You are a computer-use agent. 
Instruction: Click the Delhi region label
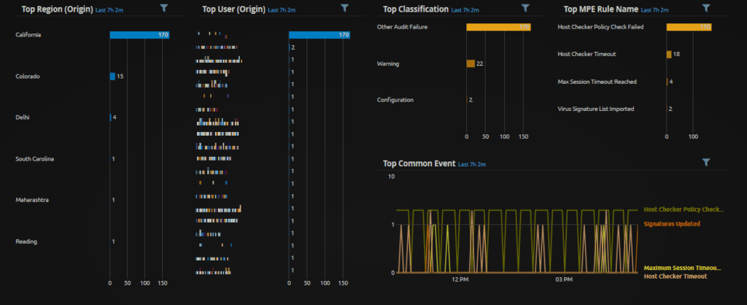[x=23, y=117]
